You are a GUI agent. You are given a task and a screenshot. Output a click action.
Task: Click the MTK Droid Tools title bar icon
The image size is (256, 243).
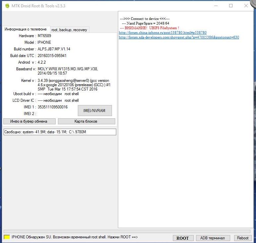7,6
